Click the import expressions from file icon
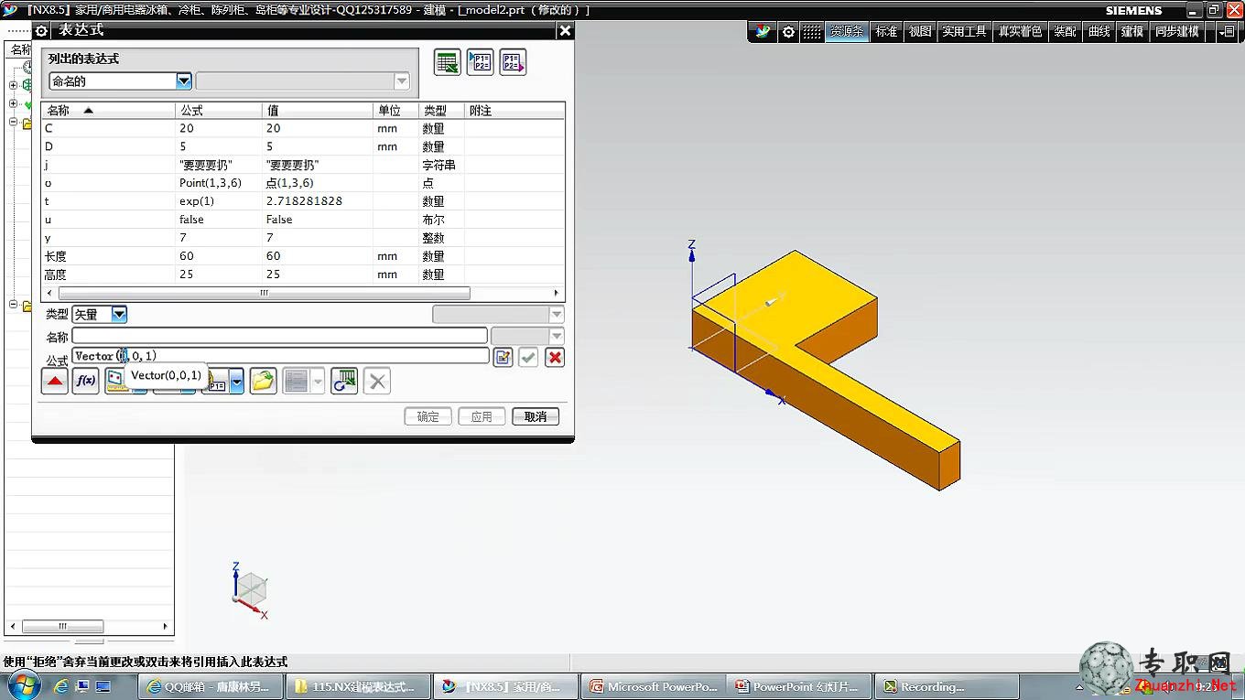 (x=481, y=62)
